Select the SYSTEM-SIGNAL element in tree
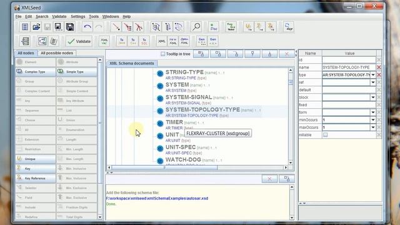 point(189,97)
